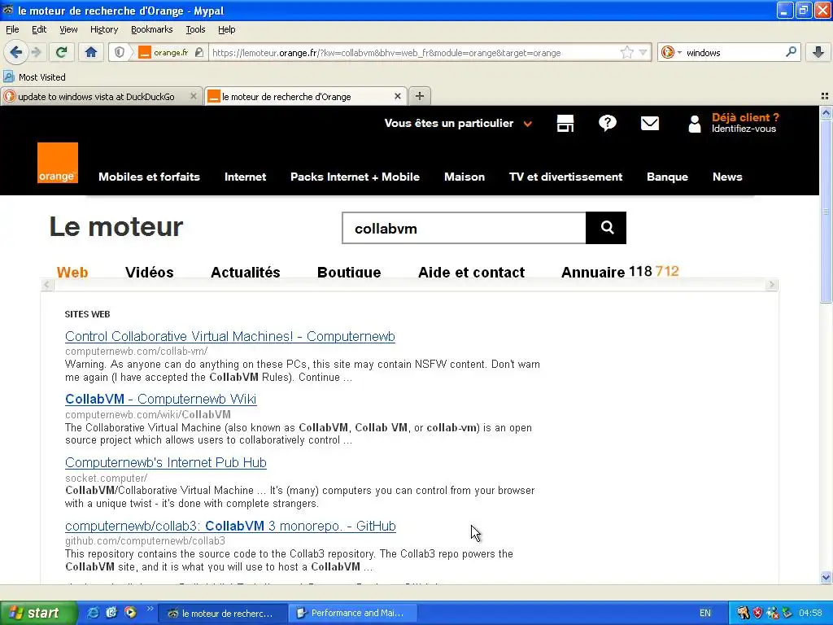Click the Orange help question mark icon
Image resolution: width=833 pixels, height=625 pixels.
[607, 124]
